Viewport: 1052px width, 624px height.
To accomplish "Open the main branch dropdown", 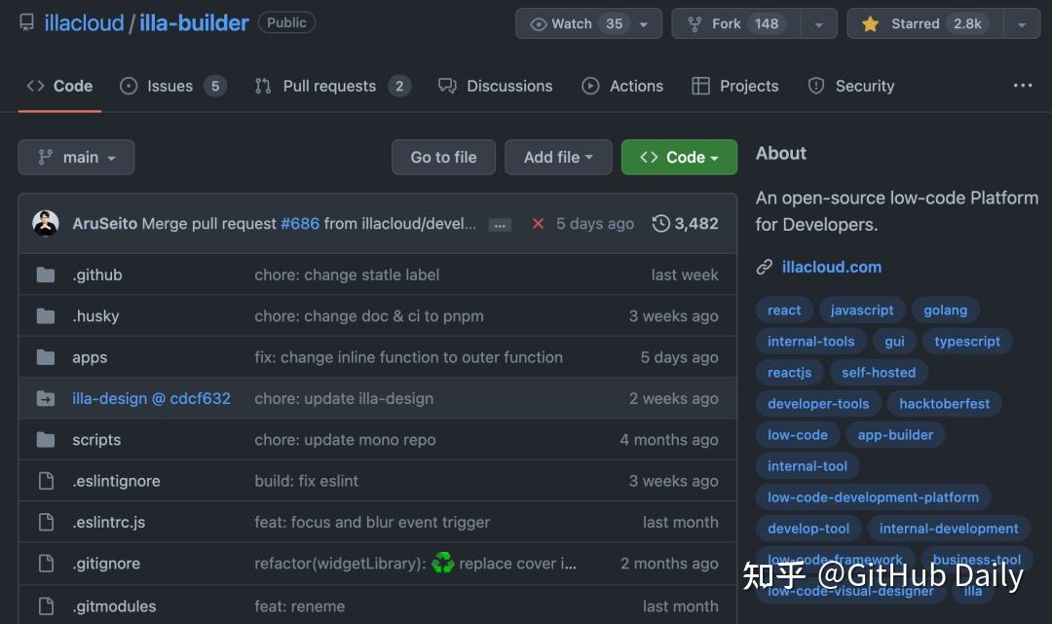I will pos(76,157).
